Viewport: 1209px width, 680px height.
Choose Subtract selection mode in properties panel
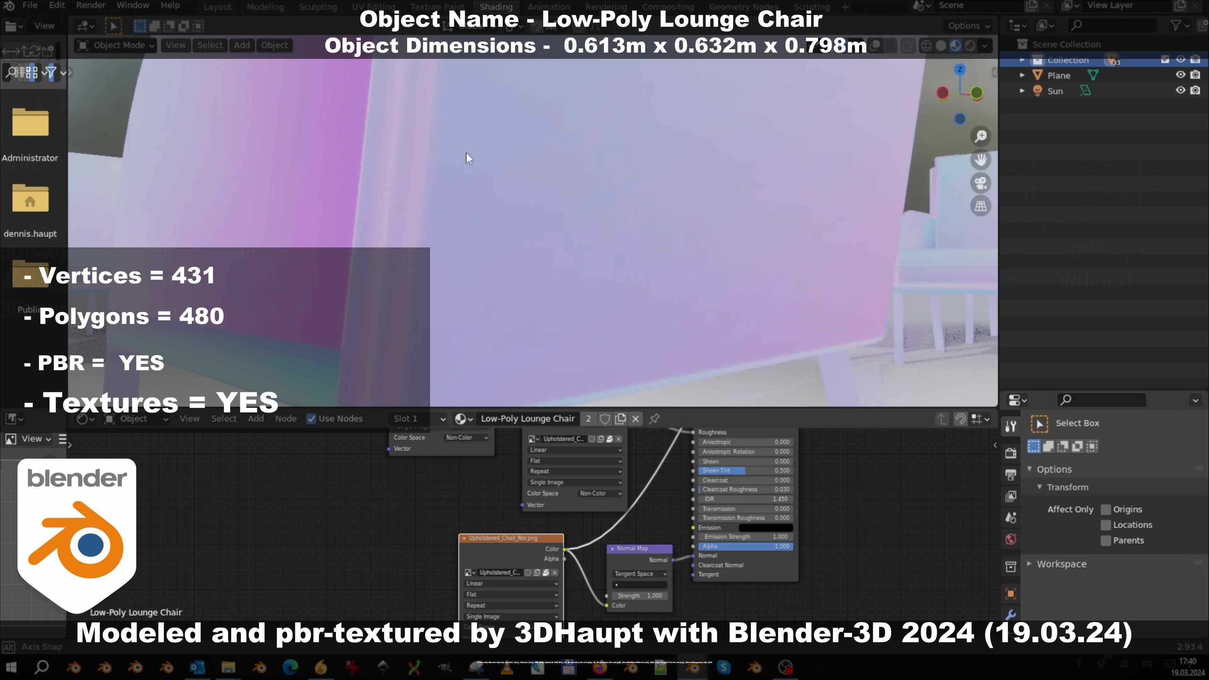tap(1063, 446)
